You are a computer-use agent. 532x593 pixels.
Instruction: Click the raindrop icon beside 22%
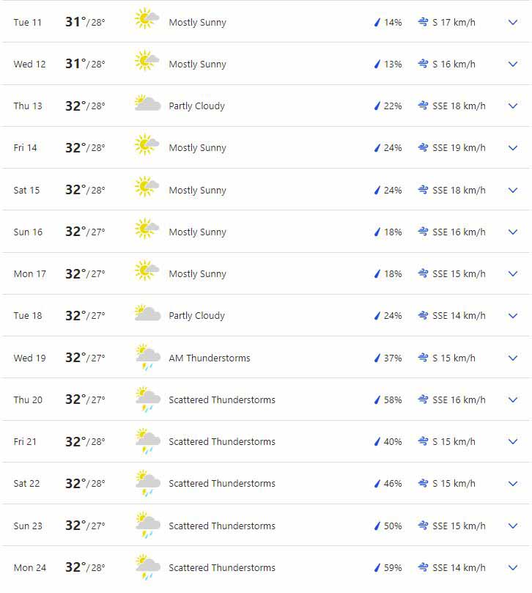click(x=377, y=106)
